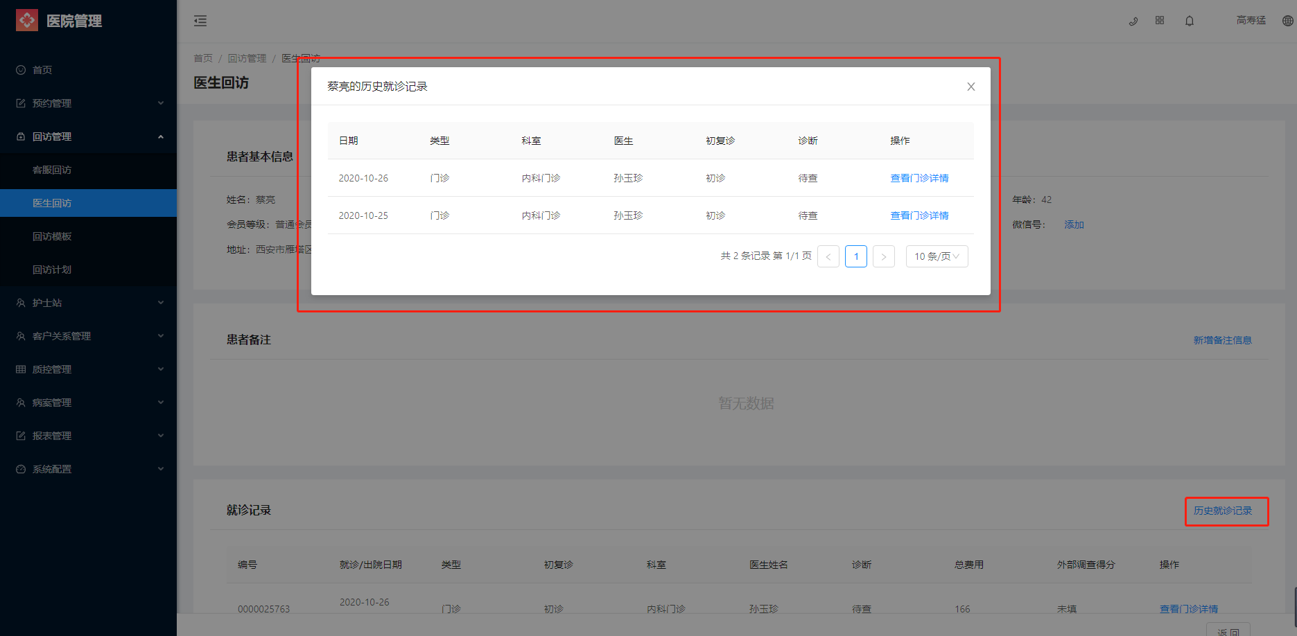Click the 回访管理 icon in sidebar
The width and height of the screenshot is (1297, 636).
[21, 136]
